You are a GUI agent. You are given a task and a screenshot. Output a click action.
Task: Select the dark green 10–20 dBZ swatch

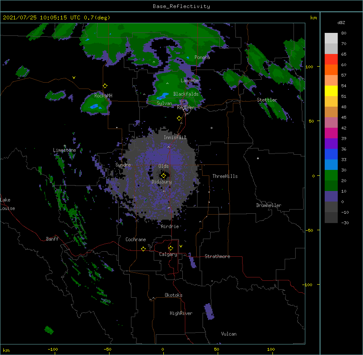pyautogui.click(x=331, y=186)
